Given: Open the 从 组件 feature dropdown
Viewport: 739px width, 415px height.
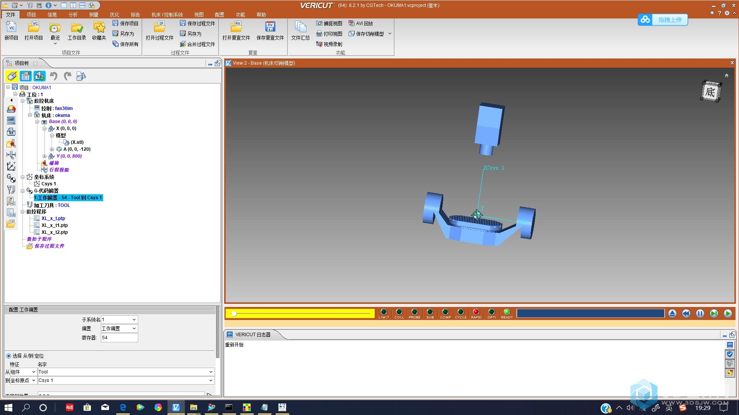Looking at the screenshot, I should (x=23, y=372).
